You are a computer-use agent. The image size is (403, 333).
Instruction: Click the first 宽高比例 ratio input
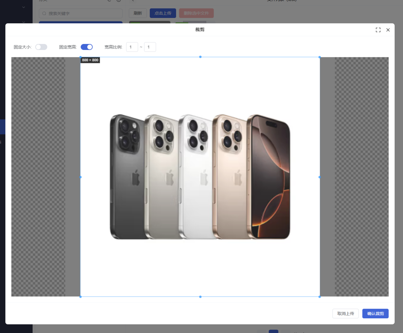[132, 47]
